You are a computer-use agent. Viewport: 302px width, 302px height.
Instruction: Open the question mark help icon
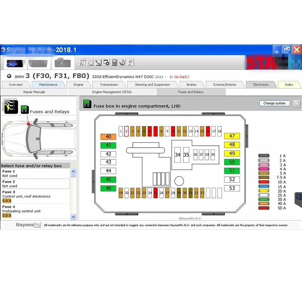[x=130, y=62]
